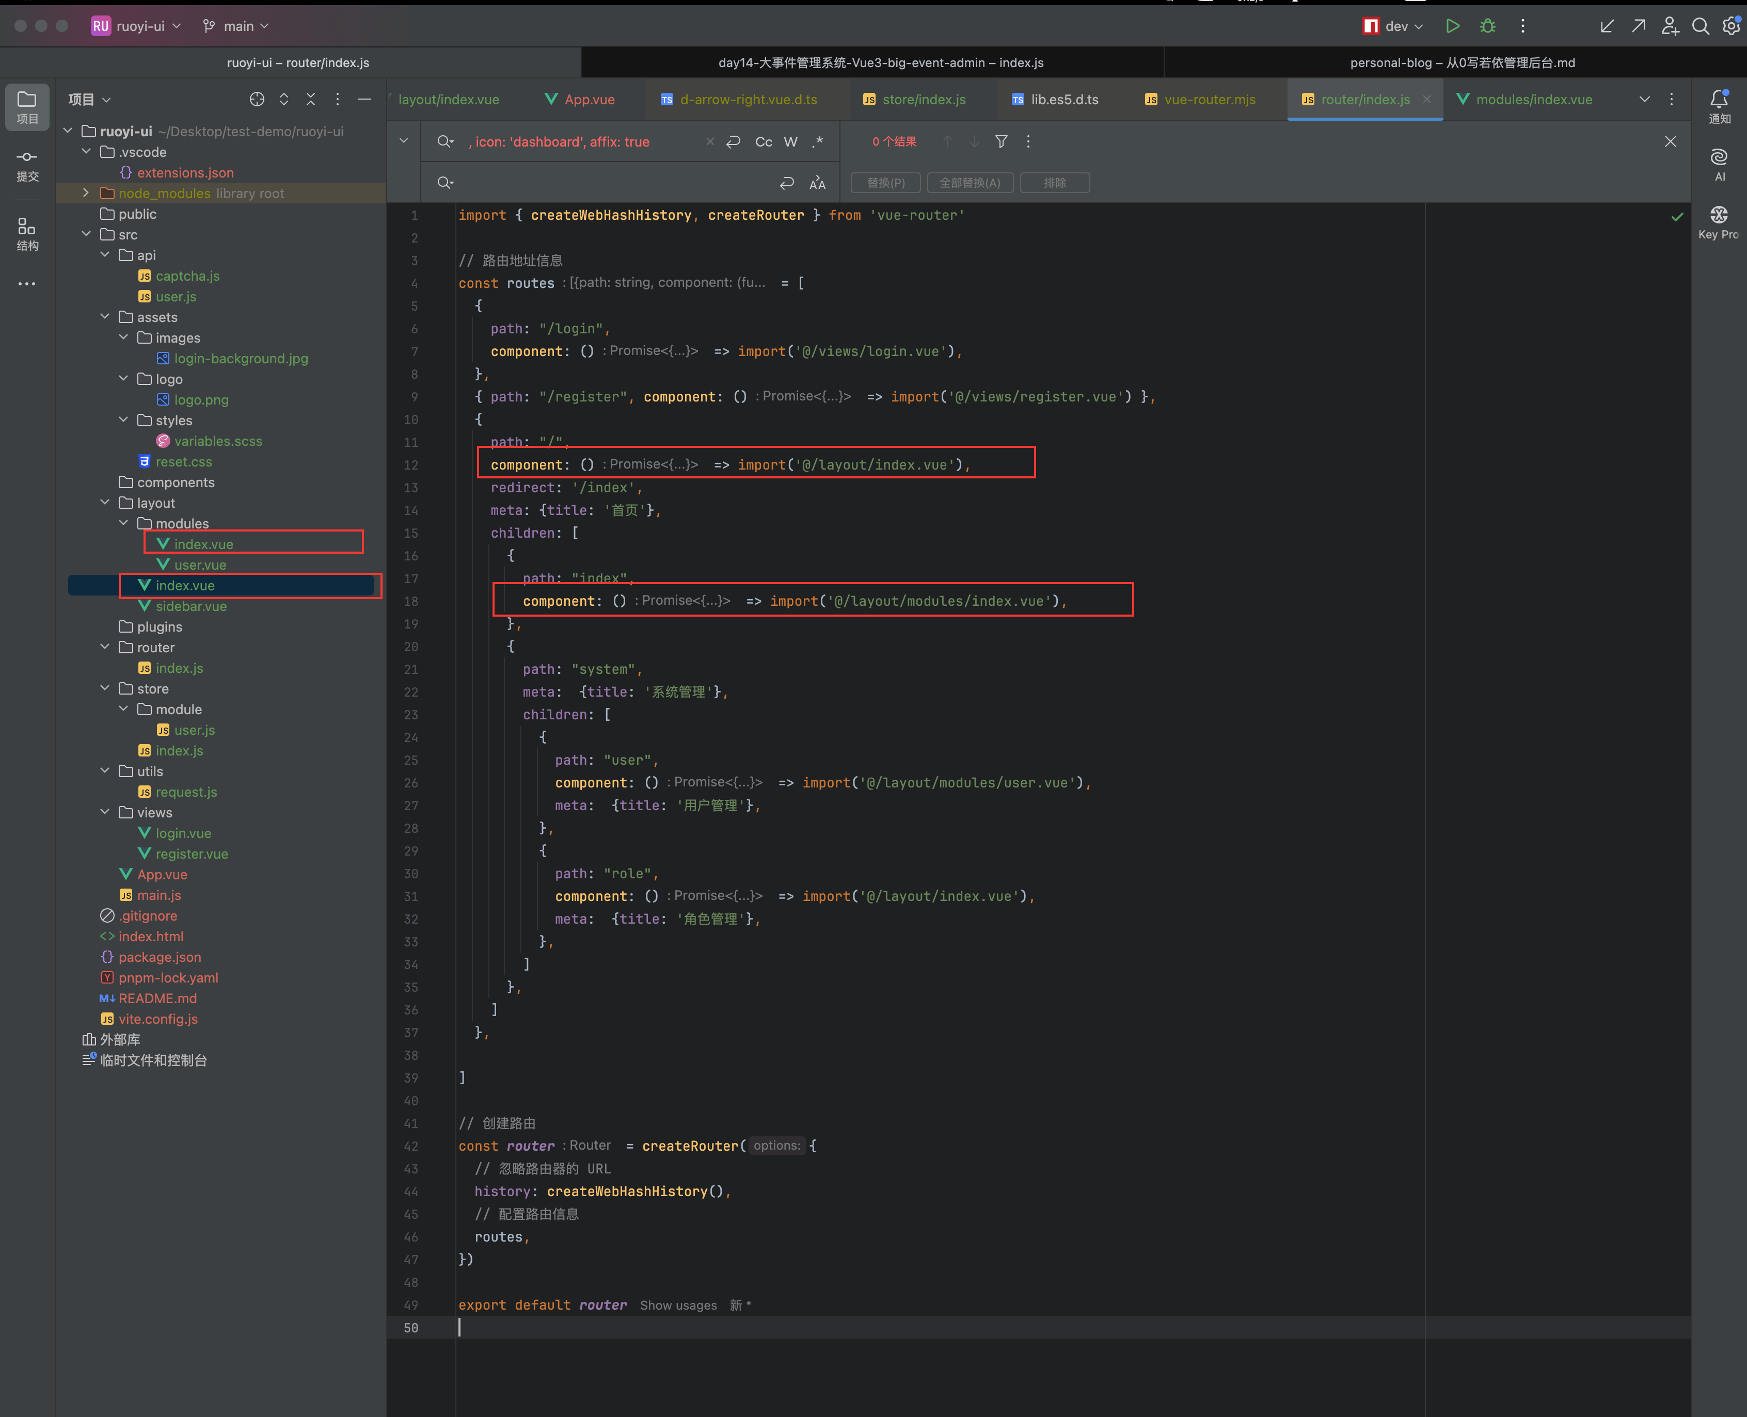The height and width of the screenshot is (1417, 1747).
Task: Switch to personal-blog window tab
Action: [x=1462, y=63]
